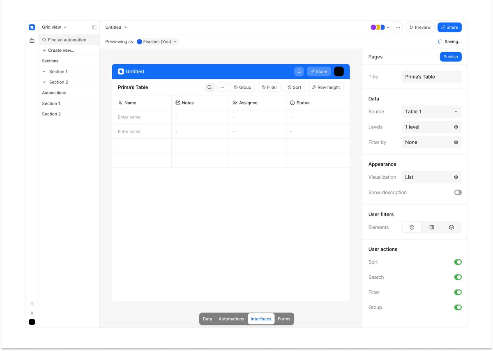493x351 pixels.
Task: Collapse sidebar using panel icon beside Grid view
Action: click(94, 28)
